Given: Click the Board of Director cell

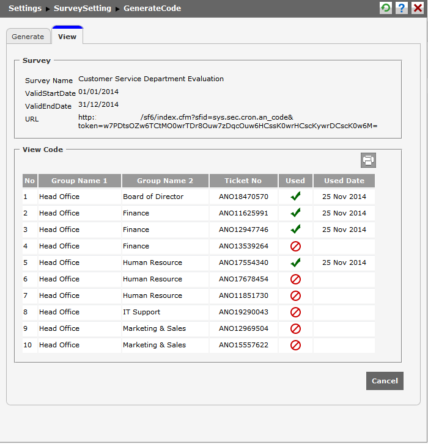Looking at the screenshot, I should [153, 197].
